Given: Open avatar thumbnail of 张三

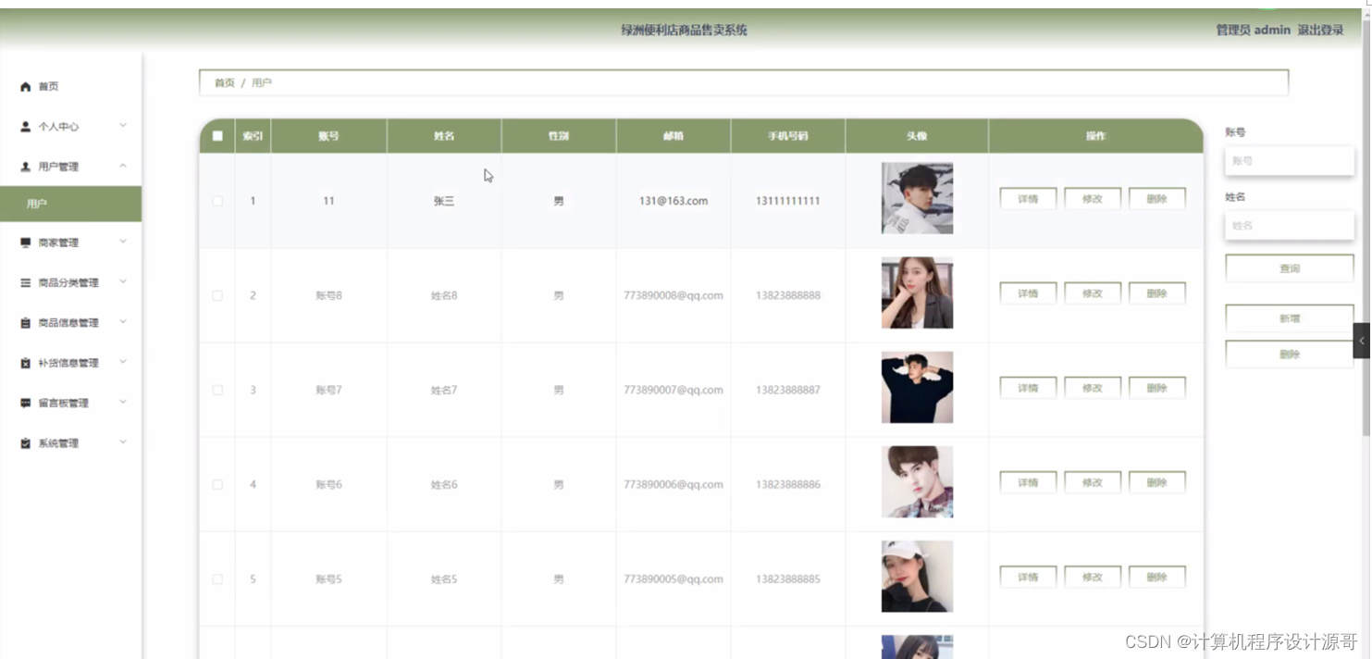Looking at the screenshot, I should click(917, 198).
